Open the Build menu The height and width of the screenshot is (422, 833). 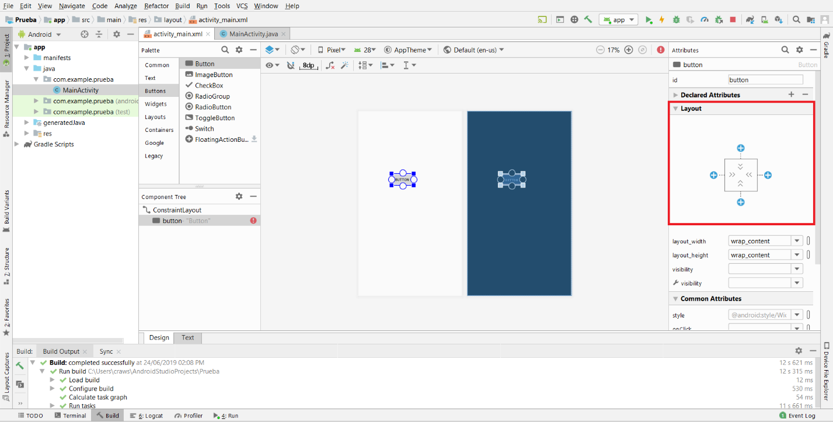tap(182, 6)
